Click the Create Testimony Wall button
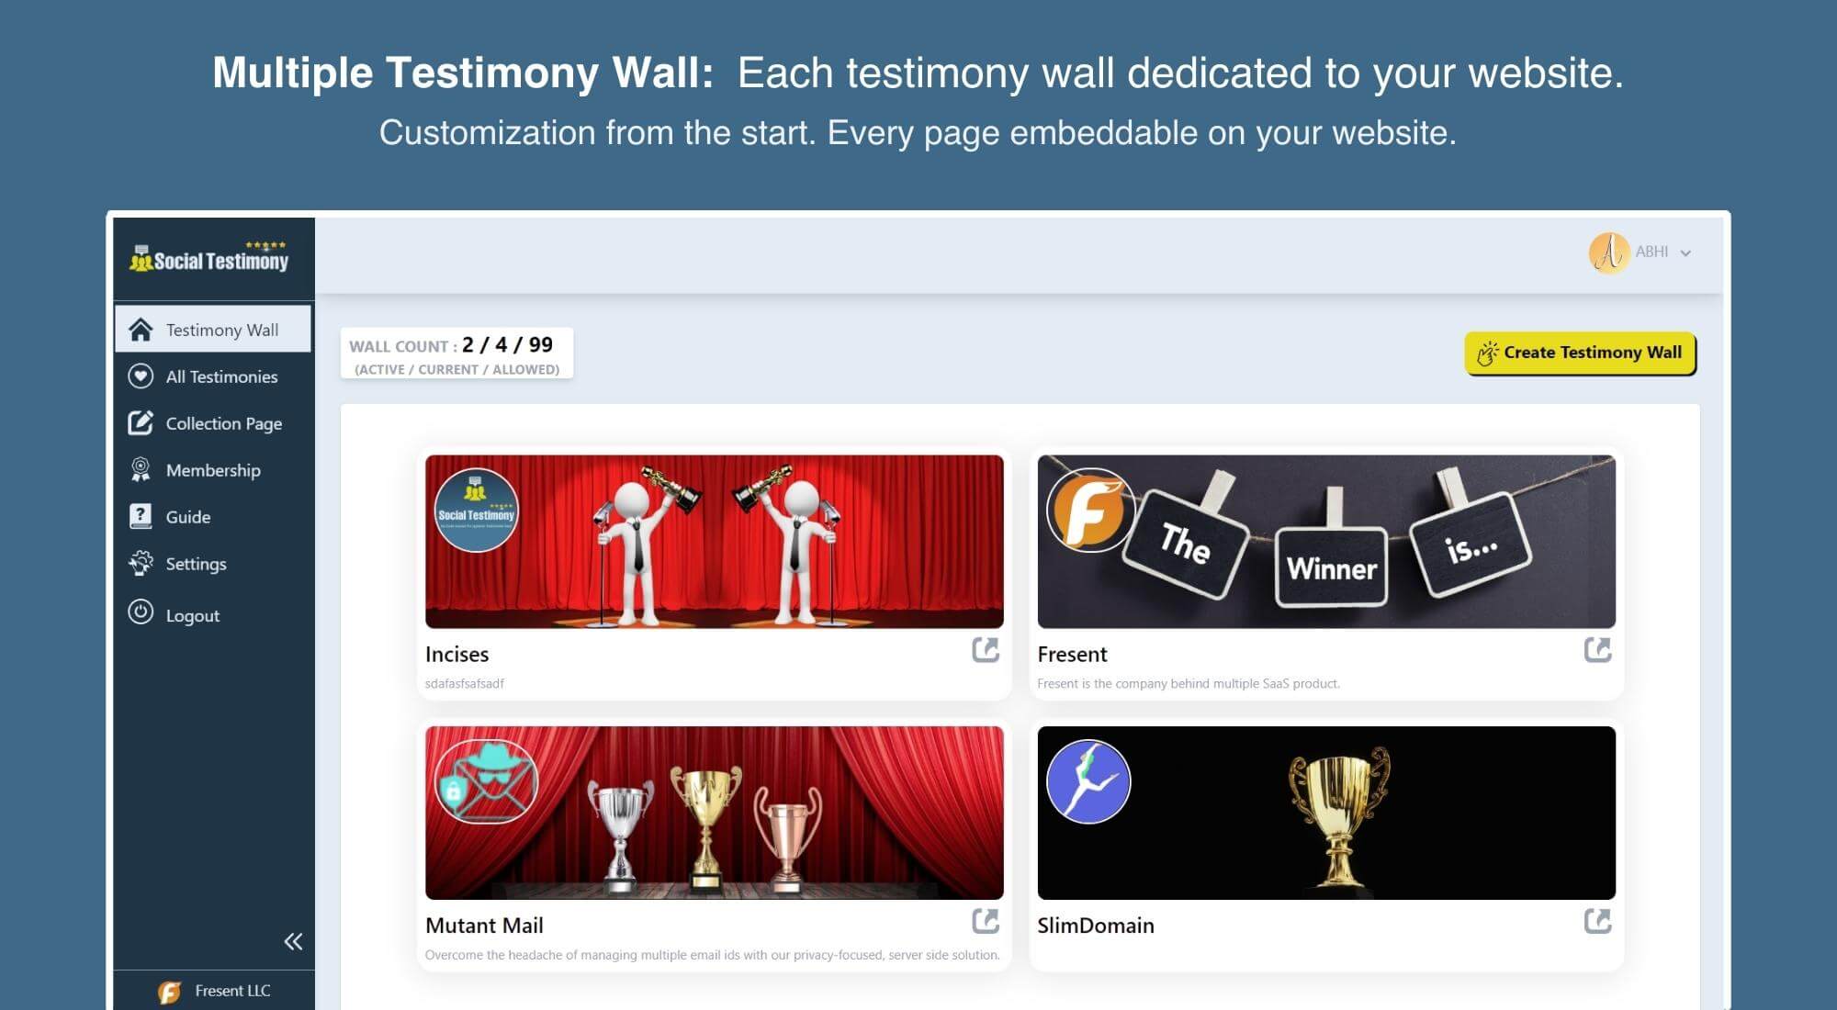1837x1010 pixels. click(1580, 352)
